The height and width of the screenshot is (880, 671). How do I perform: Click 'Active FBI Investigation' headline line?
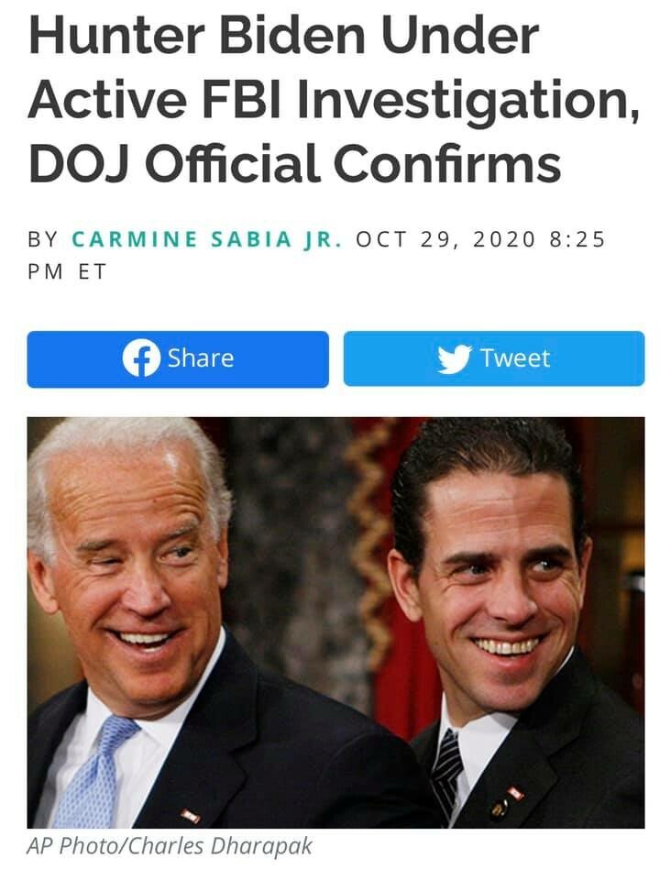point(334,101)
